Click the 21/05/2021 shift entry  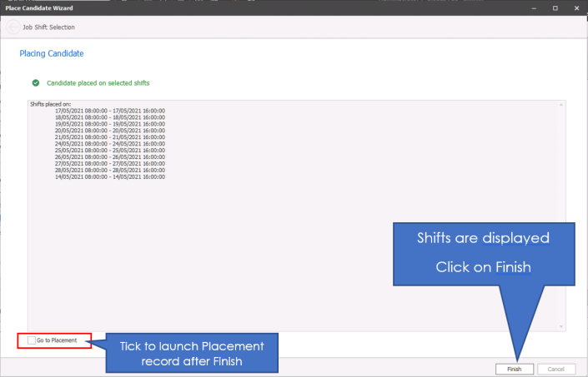[x=109, y=137]
